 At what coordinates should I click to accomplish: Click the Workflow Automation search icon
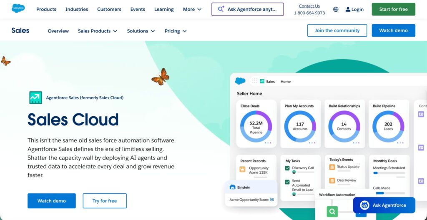click(332, 211)
